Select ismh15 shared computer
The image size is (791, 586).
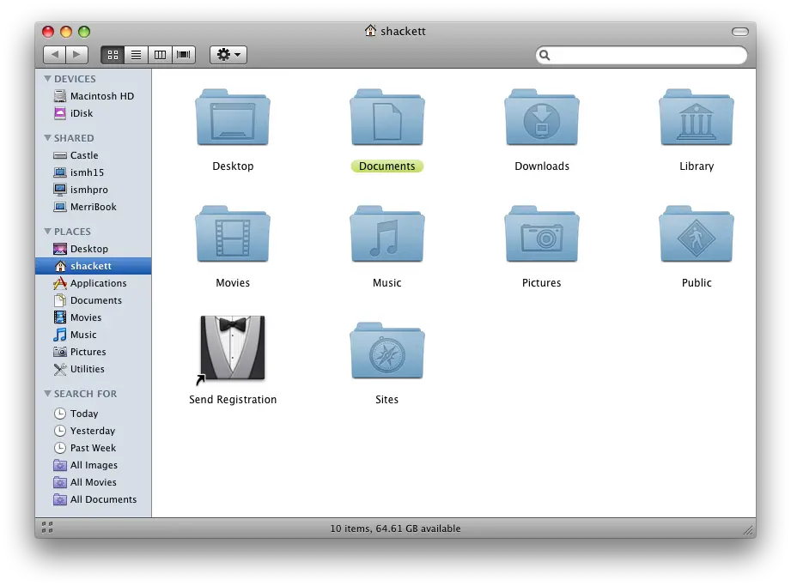tap(94, 172)
